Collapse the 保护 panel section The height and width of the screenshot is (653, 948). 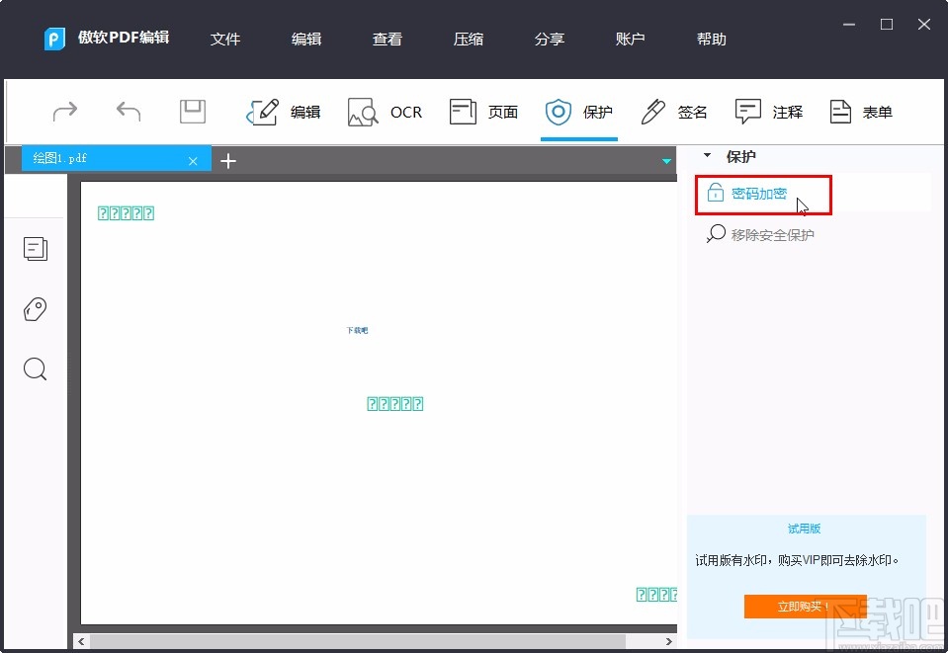[x=707, y=156]
